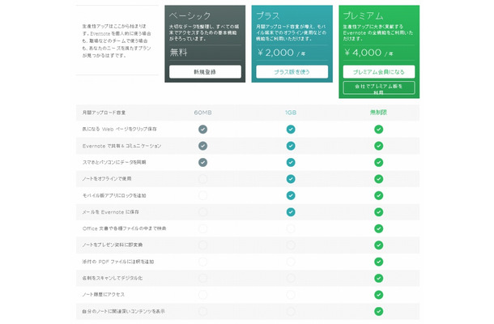The height and width of the screenshot is (324, 494).
Task: Click the スマホとパソコンにデータを同期 label
Action: [114, 162]
